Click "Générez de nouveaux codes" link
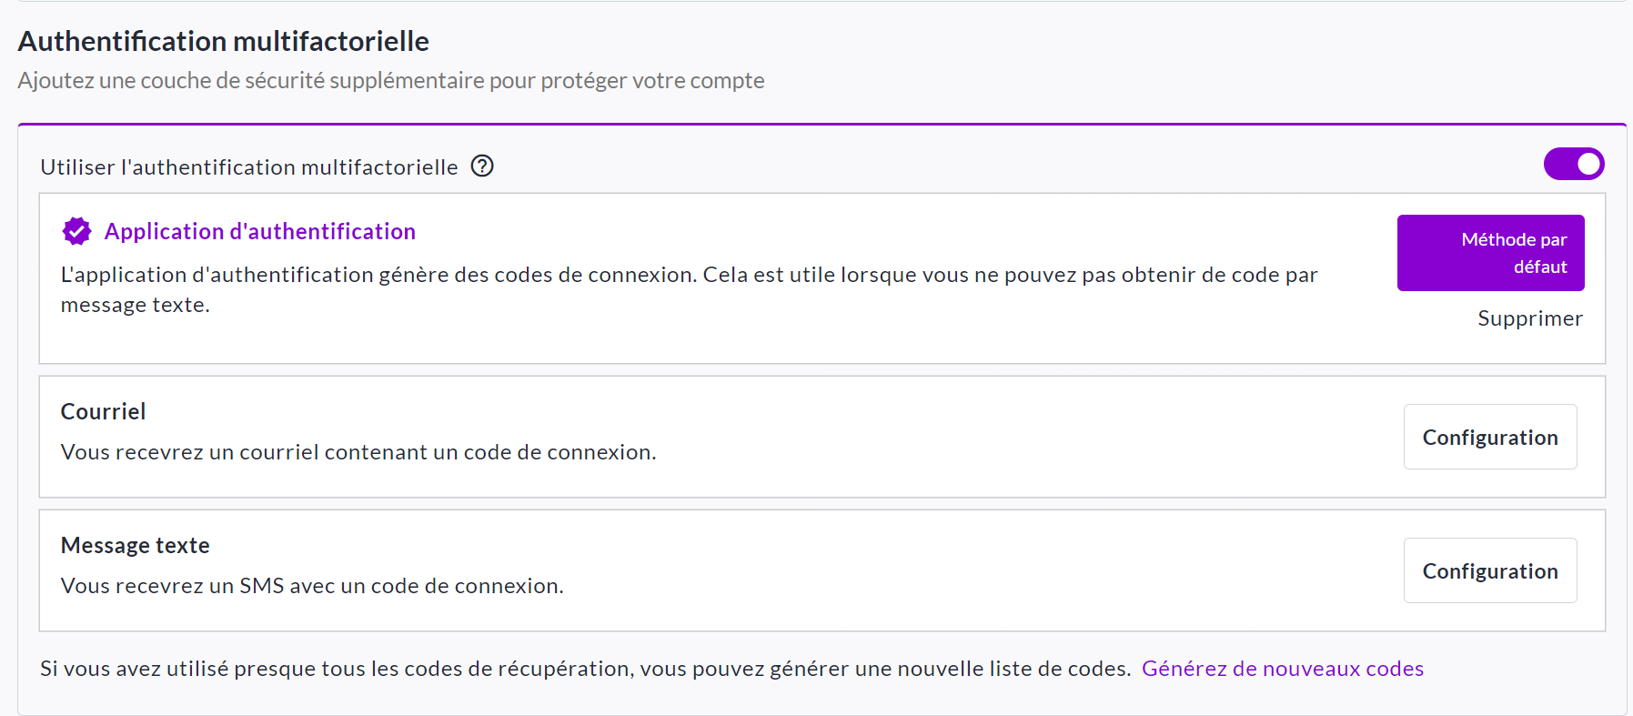Screen dimensions: 1633x716 coord(1282,669)
